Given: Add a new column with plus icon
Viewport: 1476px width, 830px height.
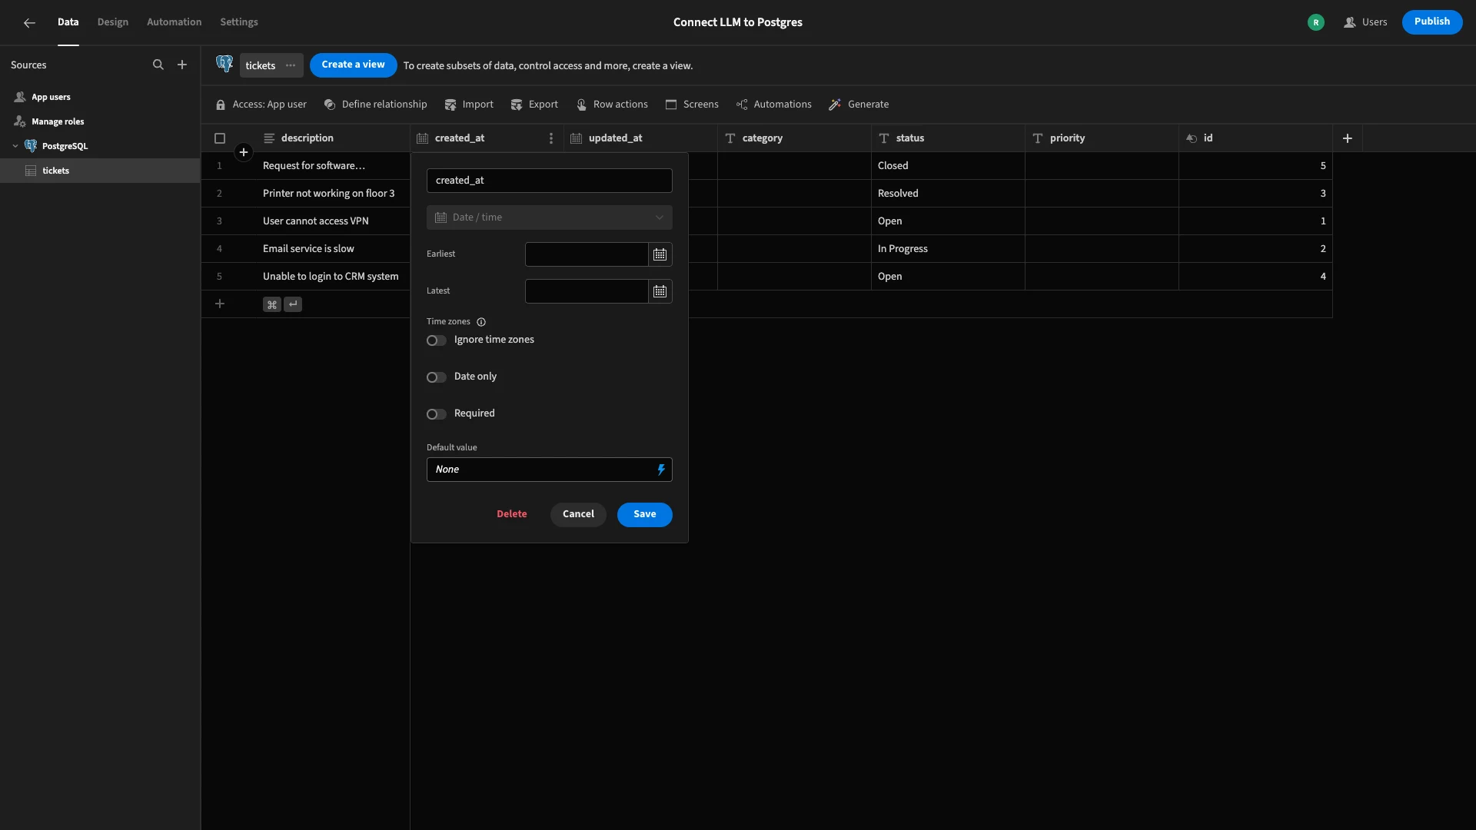Looking at the screenshot, I should coord(1348,138).
